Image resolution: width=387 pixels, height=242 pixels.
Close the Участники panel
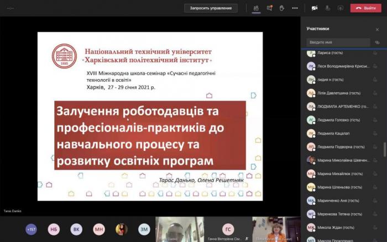(x=378, y=28)
